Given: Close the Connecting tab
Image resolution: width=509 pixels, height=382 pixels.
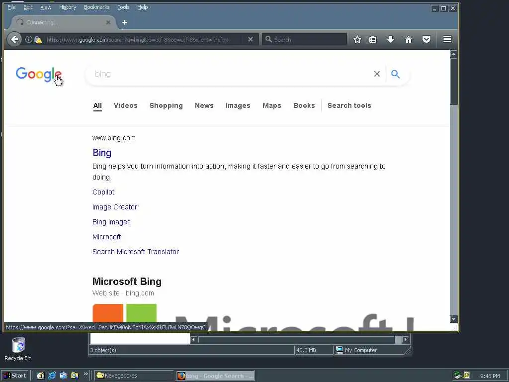Looking at the screenshot, I should click(x=108, y=22).
